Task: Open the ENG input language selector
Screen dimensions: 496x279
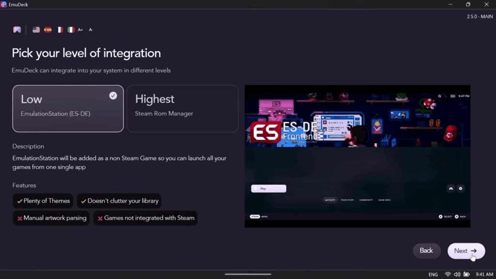Action: click(x=433, y=275)
